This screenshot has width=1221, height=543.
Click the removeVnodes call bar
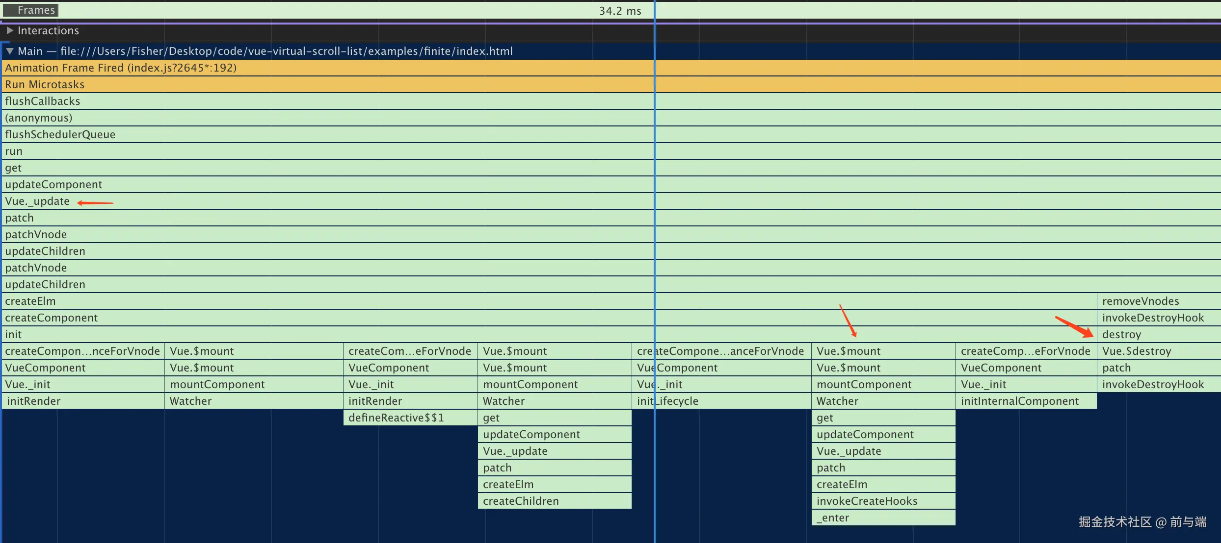click(1140, 301)
